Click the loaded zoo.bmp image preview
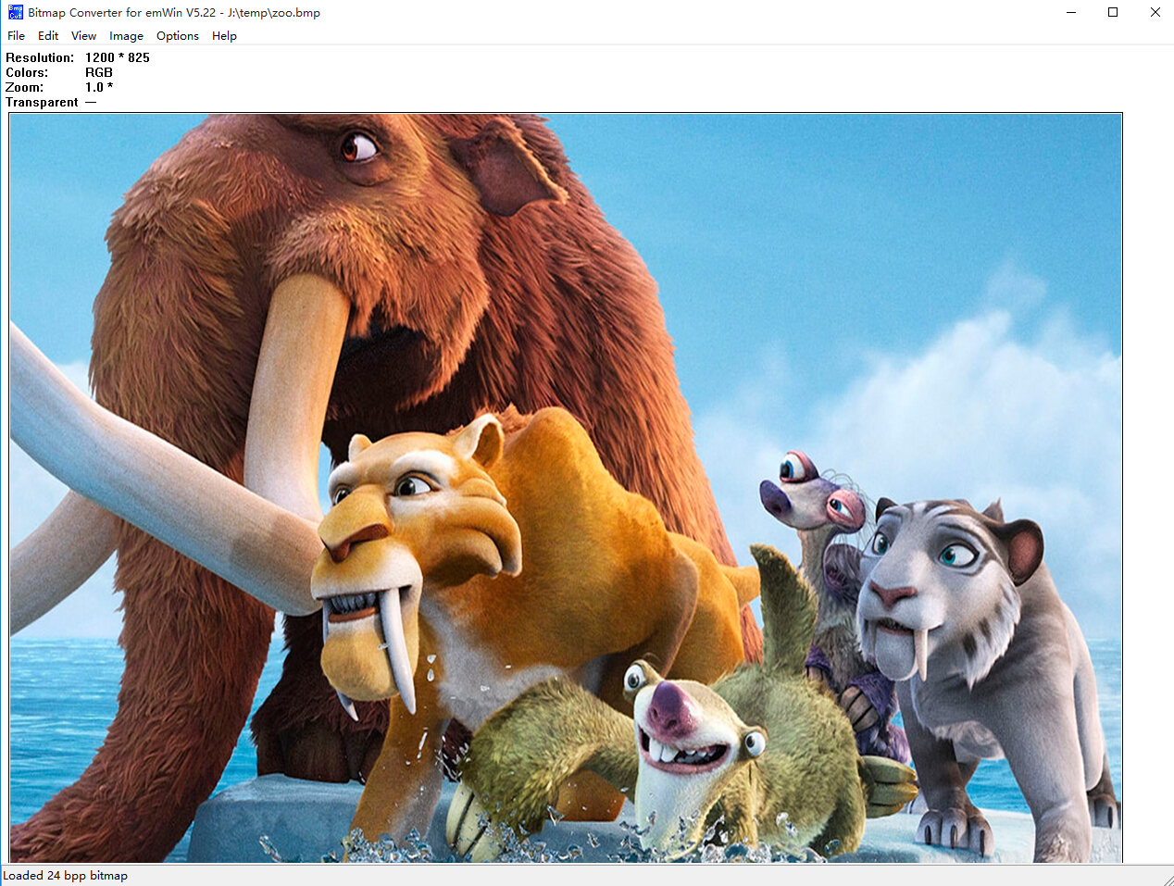The image size is (1174, 886). [566, 488]
